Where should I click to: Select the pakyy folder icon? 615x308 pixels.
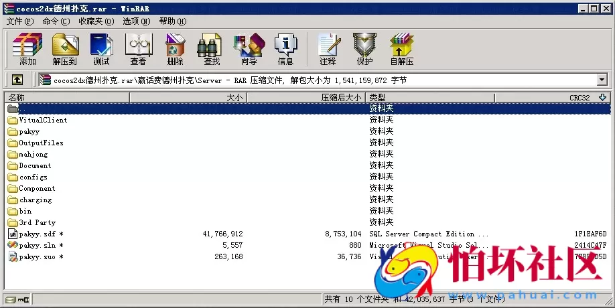tap(13, 132)
